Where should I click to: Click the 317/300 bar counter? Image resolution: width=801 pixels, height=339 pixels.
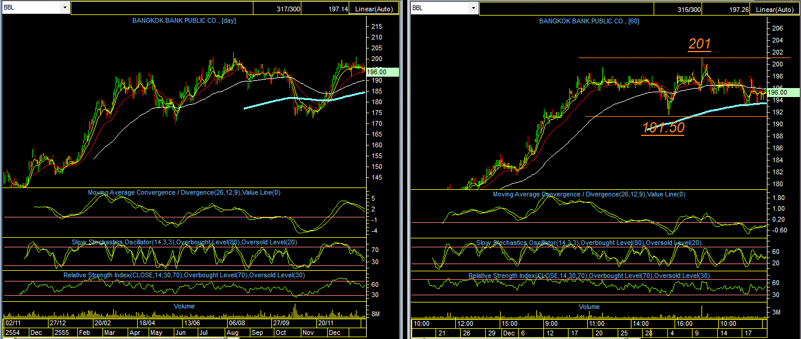289,9
